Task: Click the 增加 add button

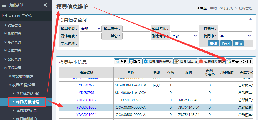Action: point(238,44)
